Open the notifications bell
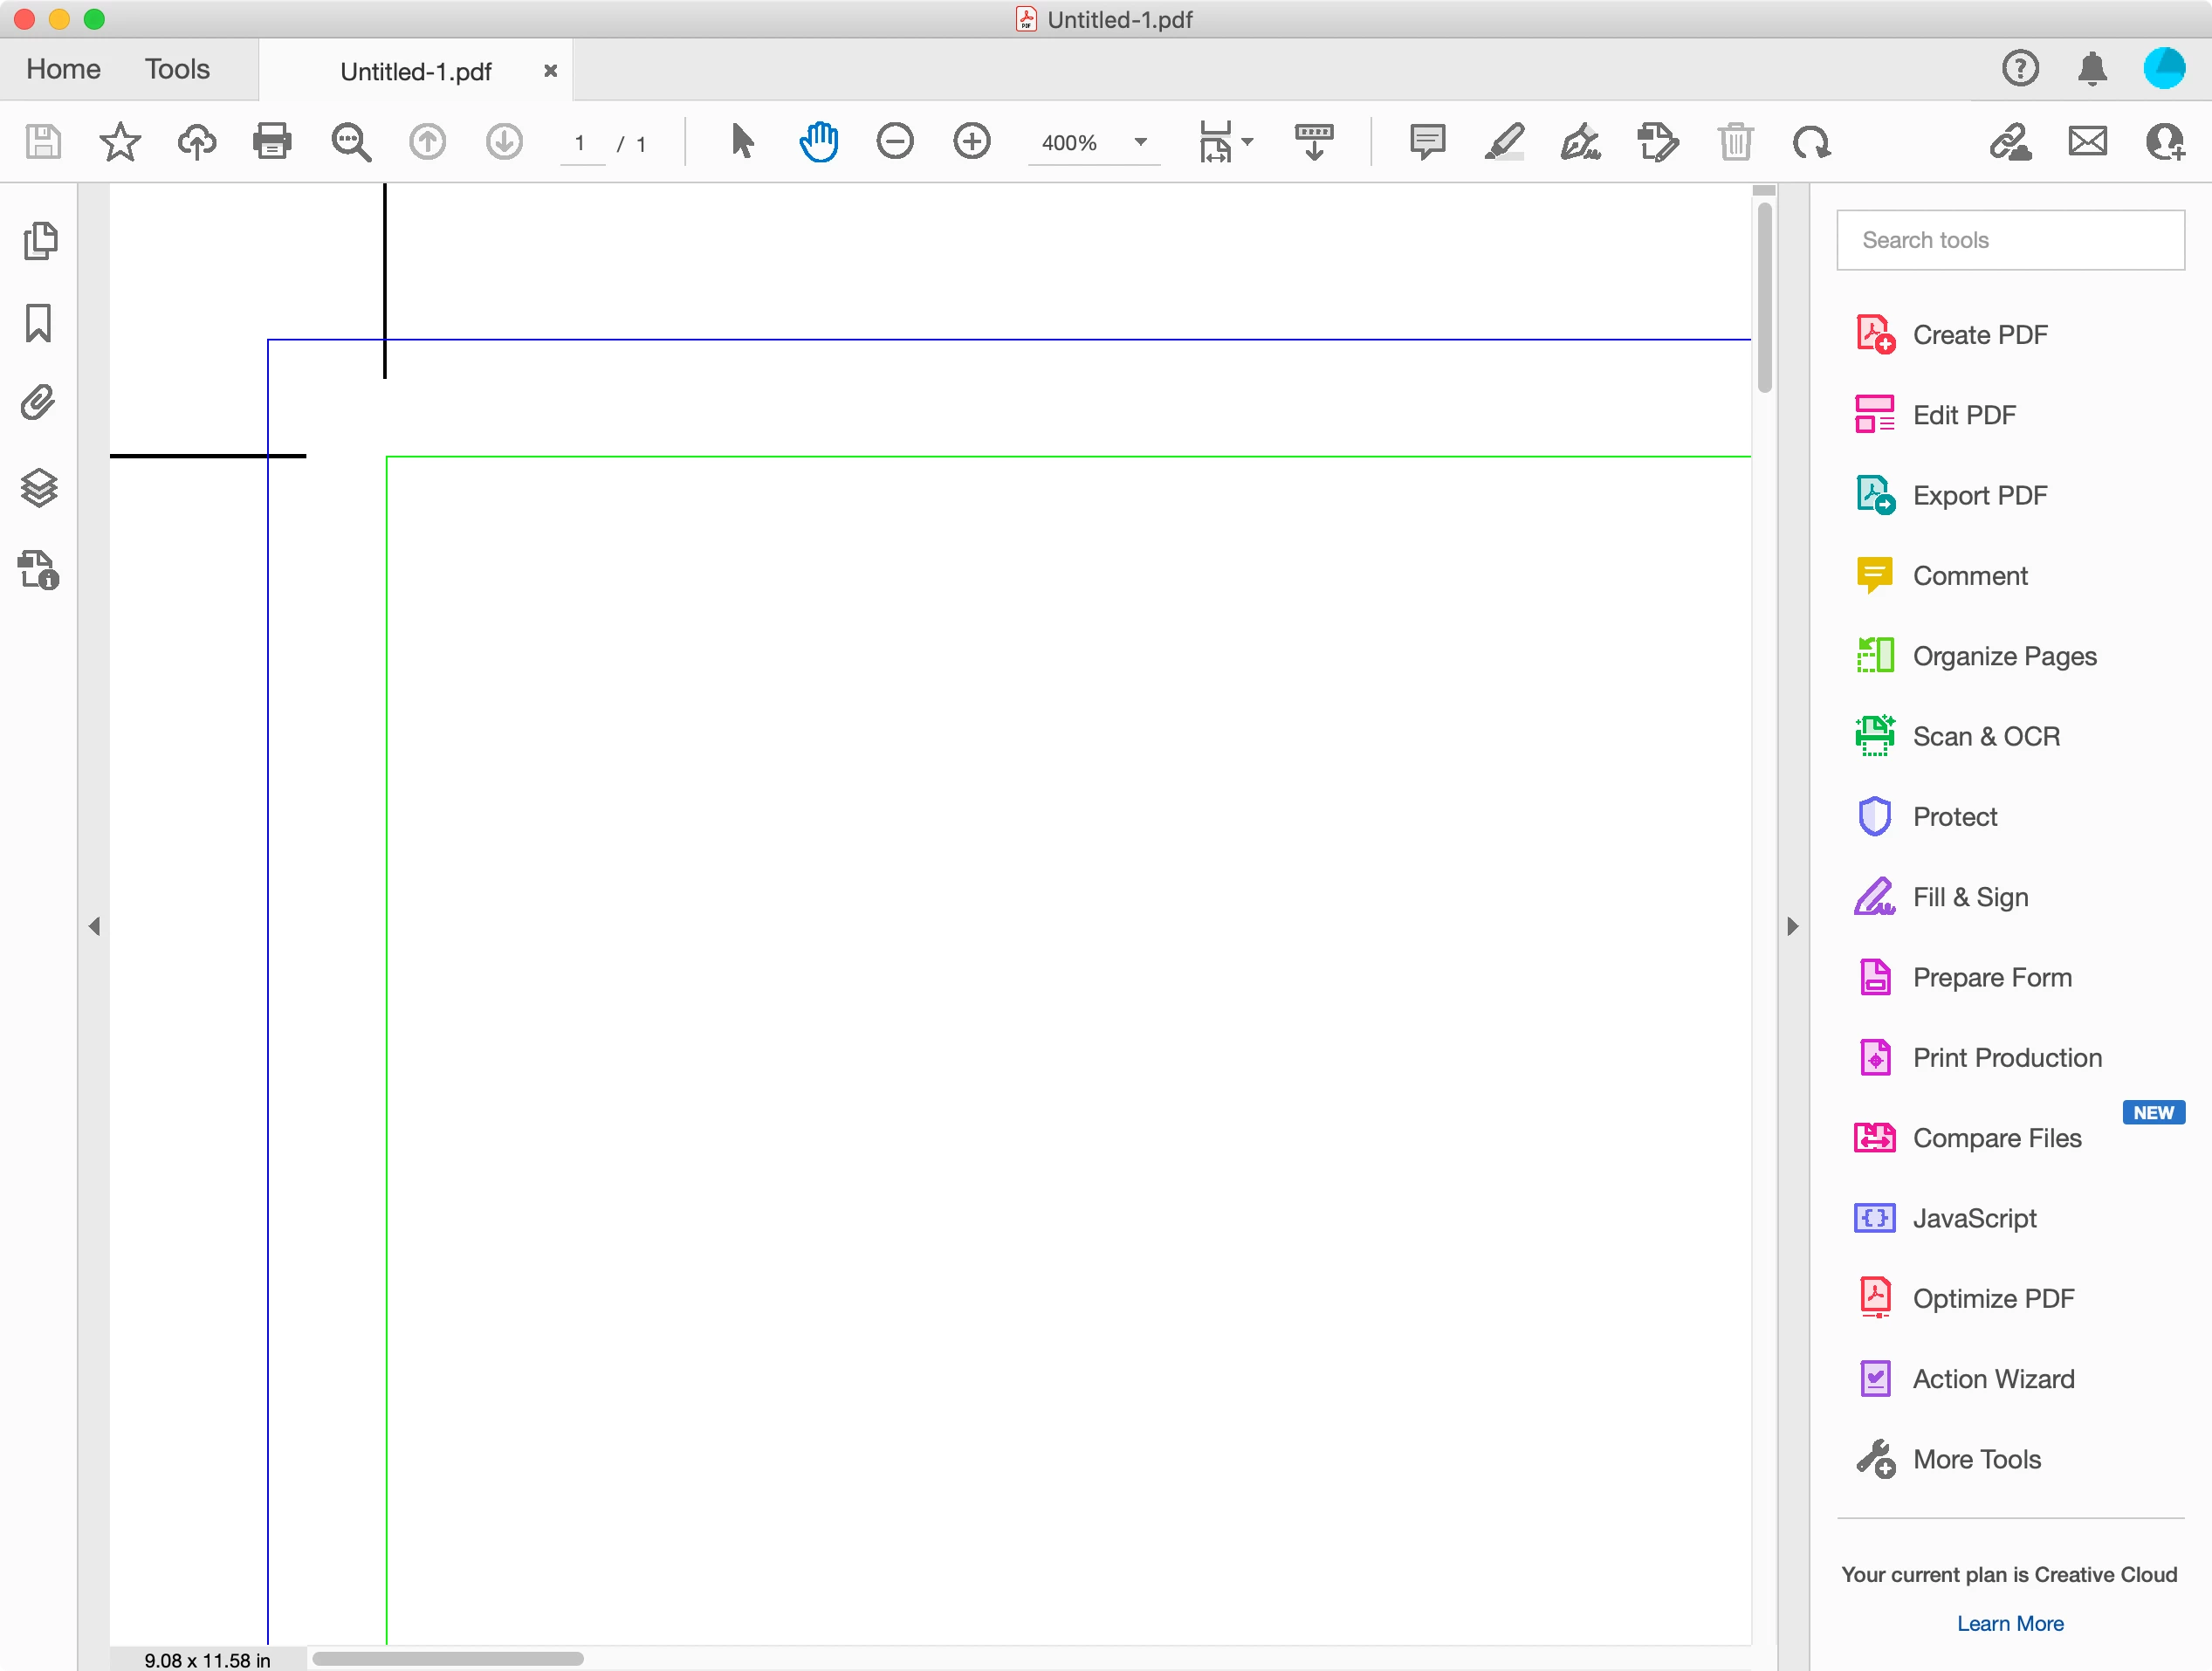The height and width of the screenshot is (1671, 2212). (2092, 69)
